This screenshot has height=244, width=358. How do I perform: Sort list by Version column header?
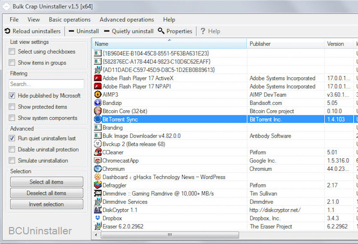click(339, 44)
